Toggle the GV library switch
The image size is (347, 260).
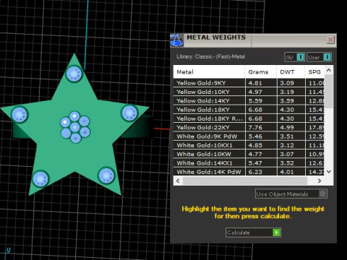coord(300,57)
